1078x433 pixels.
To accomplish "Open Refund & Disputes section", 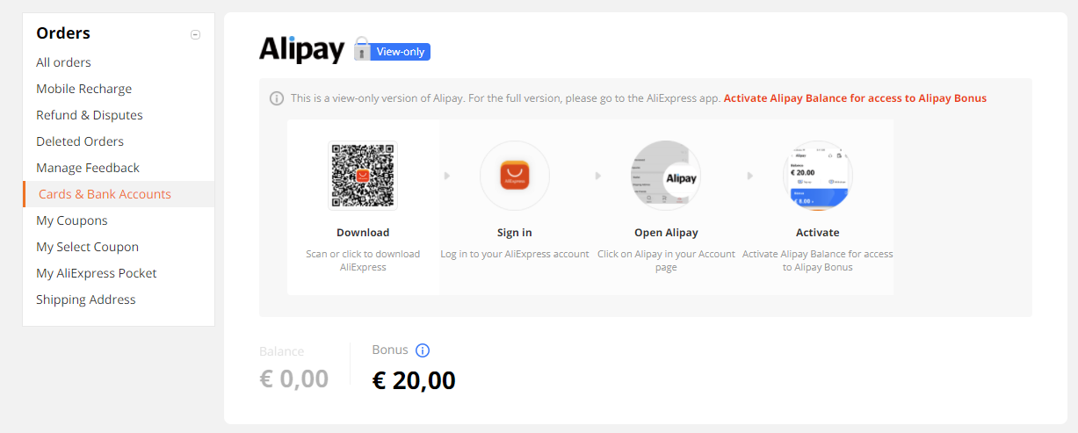I will [90, 115].
